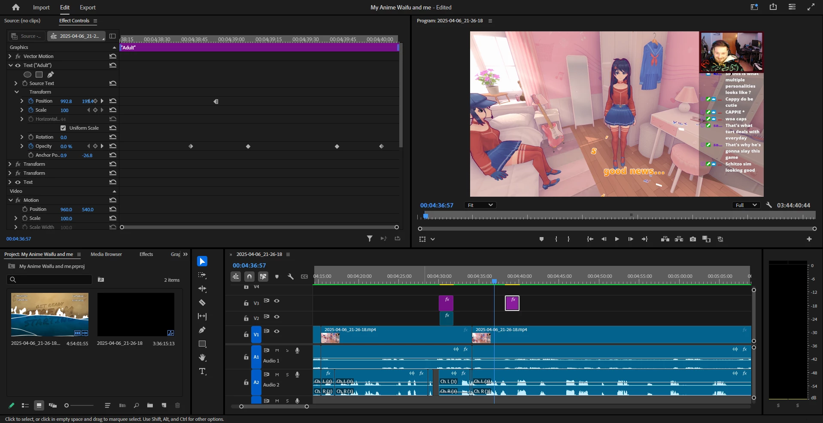This screenshot has height=423, width=823.
Task: Switch to the Effects panel tab
Action: [x=146, y=254]
